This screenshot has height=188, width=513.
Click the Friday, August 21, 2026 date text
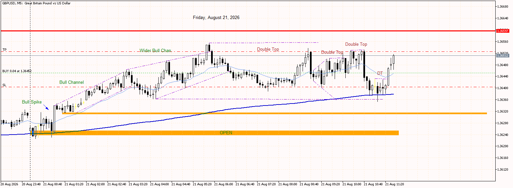click(x=216, y=17)
